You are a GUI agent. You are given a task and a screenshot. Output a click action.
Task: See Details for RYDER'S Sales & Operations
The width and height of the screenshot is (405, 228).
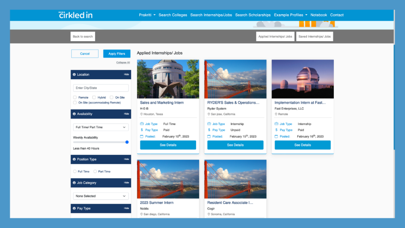pos(235,145)
